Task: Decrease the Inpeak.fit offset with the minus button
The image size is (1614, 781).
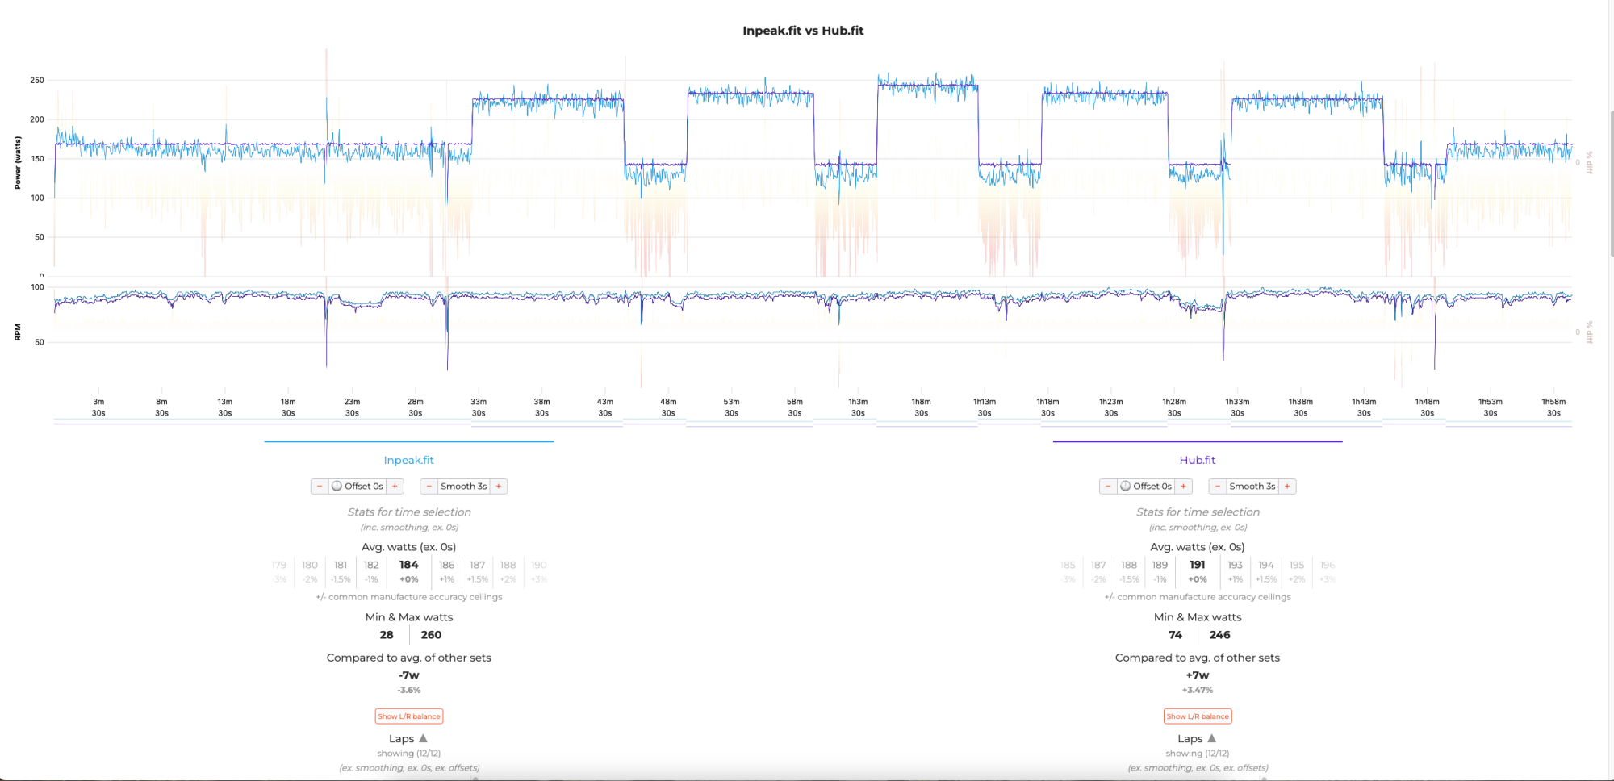Action: point(320,487)
